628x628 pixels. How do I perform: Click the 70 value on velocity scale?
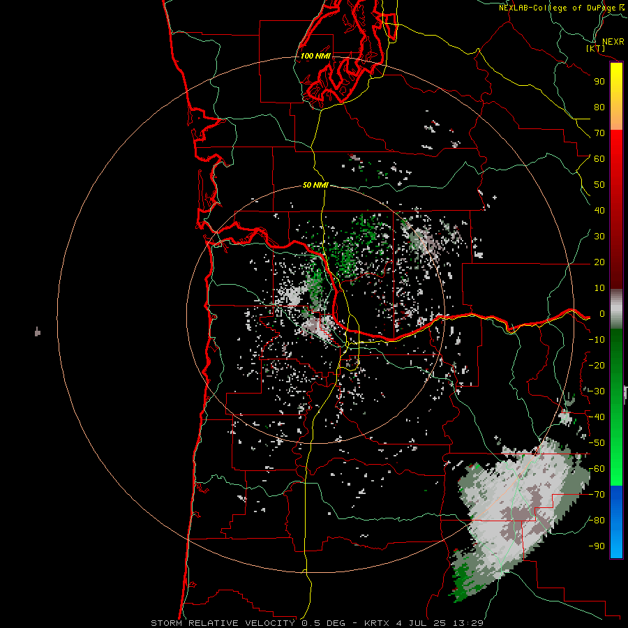[x=599, y=133]
